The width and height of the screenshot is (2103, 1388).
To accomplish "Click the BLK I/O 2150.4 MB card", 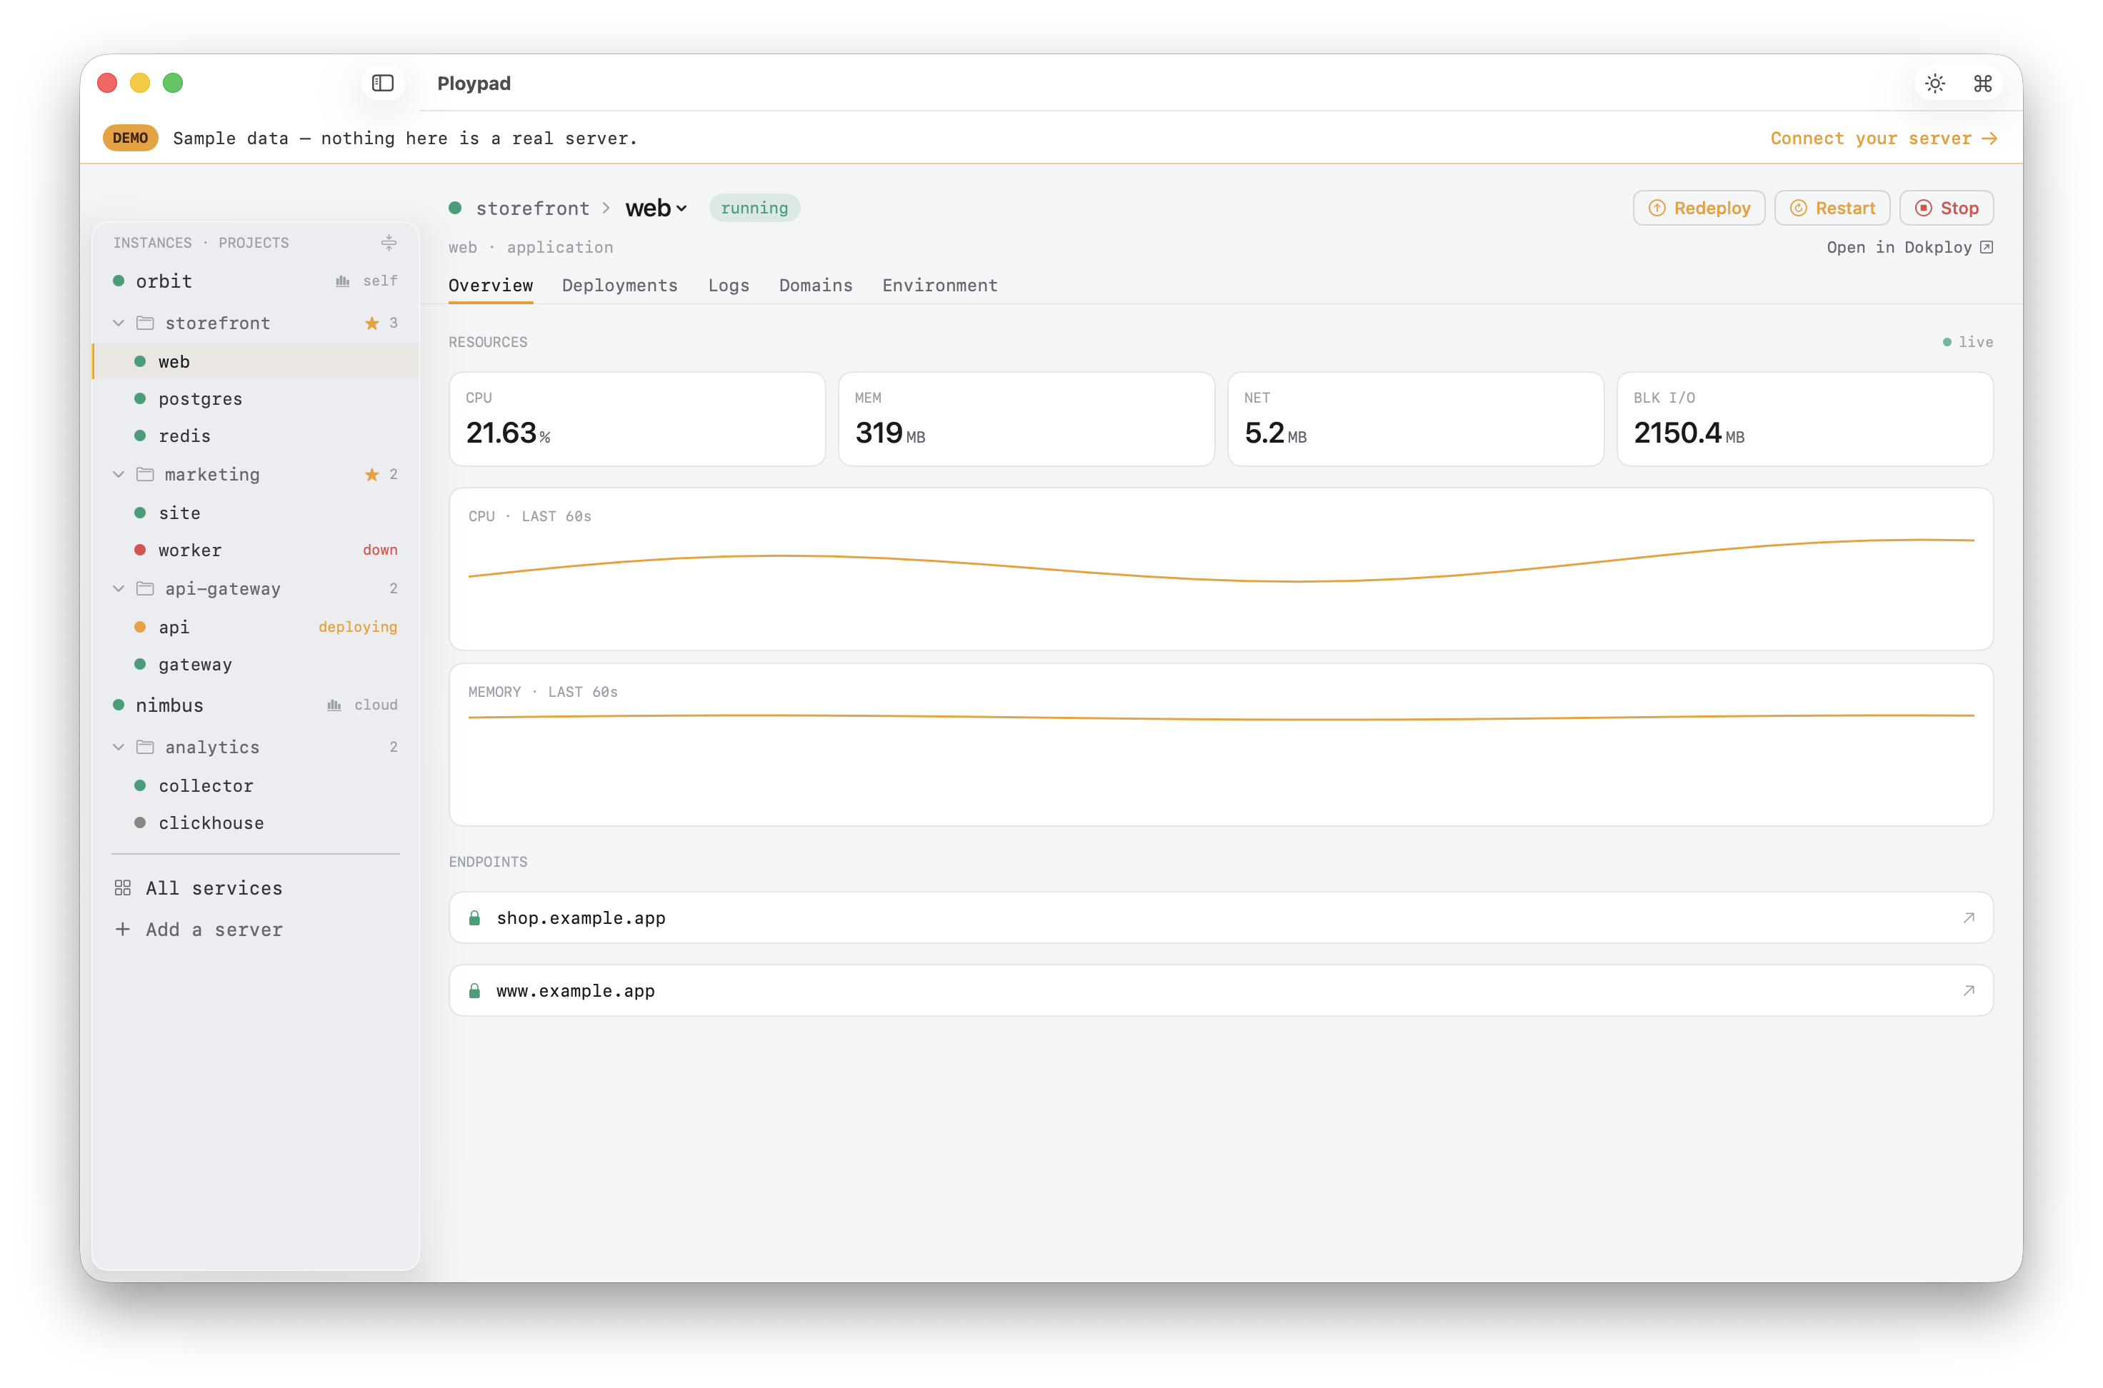I will pyautogui.click(x=1804, y=418).
